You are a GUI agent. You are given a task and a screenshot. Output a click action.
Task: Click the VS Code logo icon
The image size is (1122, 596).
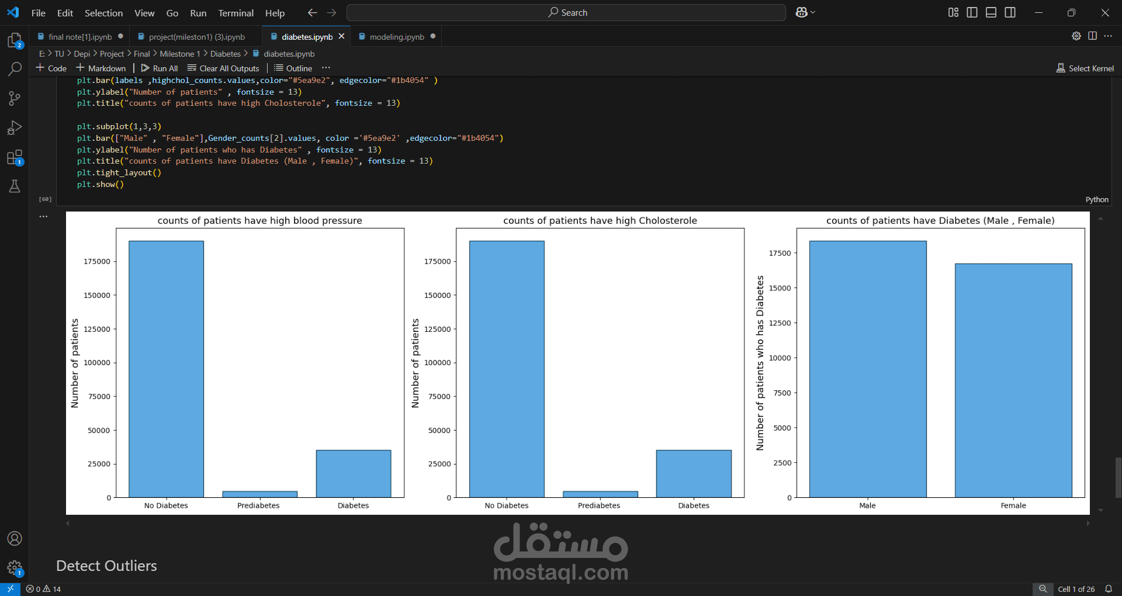pyautogui.click(x=13, y=12)
